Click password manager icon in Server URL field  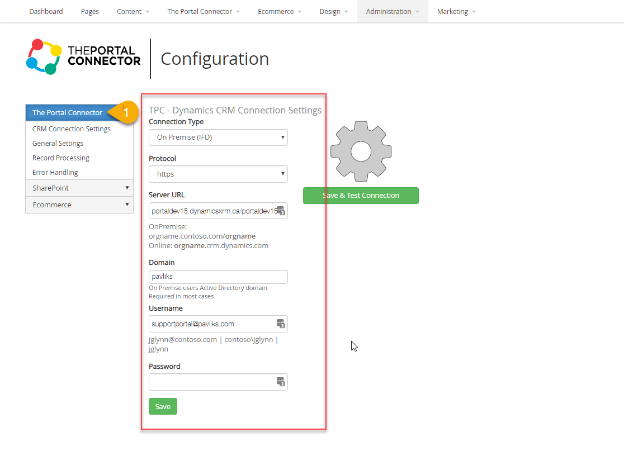pyautogui.click(x=281, y=211)
